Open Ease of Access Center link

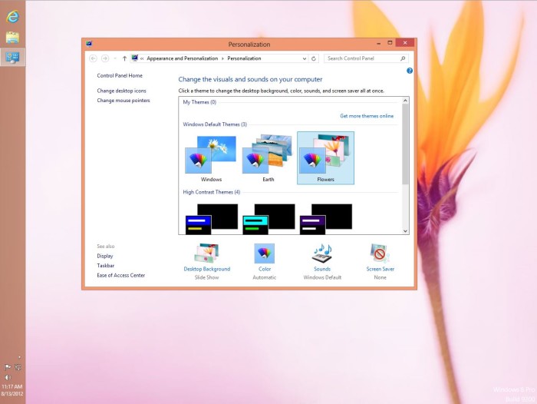[x=121, y=275]
